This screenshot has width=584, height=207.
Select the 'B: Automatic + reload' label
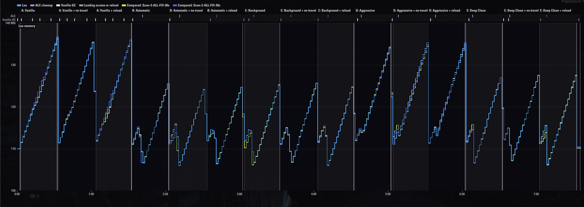click(222, 10)
